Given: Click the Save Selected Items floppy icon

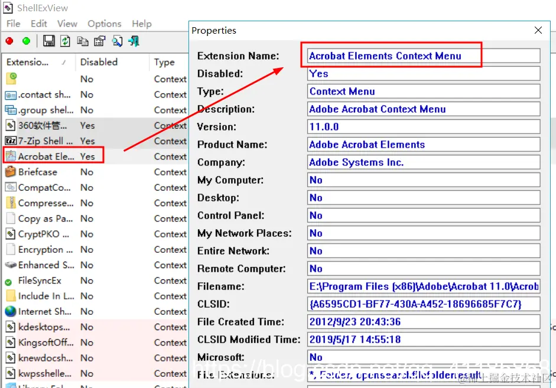Looking at the screenshot, I should (x=49, y=41).
